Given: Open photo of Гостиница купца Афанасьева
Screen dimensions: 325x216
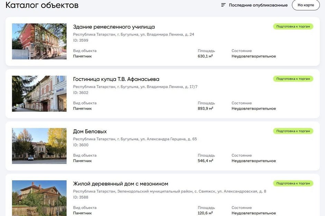Looking at the screenshot, I should pos(39,94).
